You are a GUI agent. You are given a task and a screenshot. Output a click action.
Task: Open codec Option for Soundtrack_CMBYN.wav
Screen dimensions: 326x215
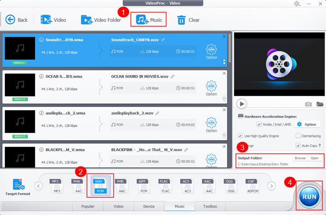click(x=211, y=52)
